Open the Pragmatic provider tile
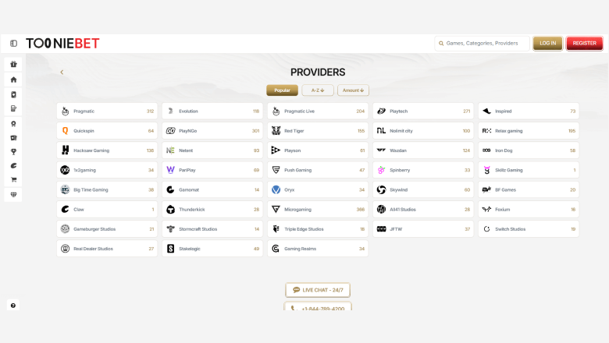Image resolution: width=609 pixels, height=343 pixels. (x=107, y=111)
